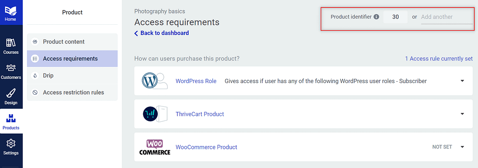The width and height of the screenshot is (478, 168).
Task: Open Courses from the sidebar icon
Action: pyautogui.click(x=11, y=42)
